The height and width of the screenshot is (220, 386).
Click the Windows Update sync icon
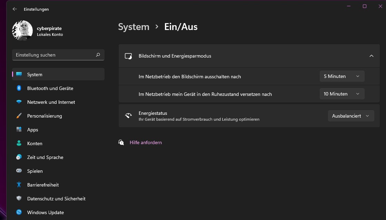tap(19, 212)
